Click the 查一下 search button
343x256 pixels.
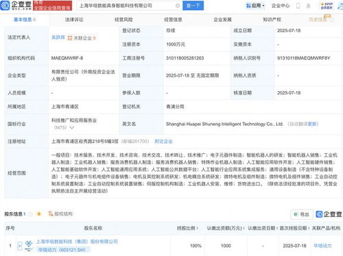pyautogui.click(x=193, y=5)
